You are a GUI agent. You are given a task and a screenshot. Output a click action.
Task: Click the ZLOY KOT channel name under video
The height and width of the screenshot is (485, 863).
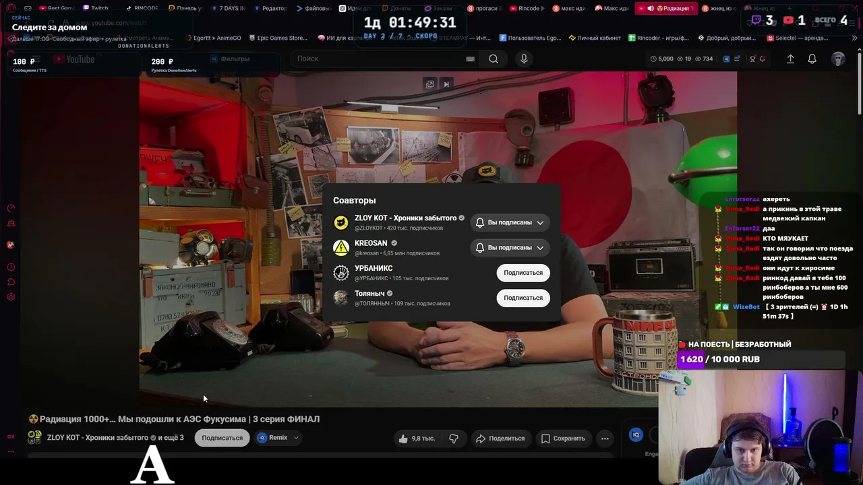pos(98,438)
